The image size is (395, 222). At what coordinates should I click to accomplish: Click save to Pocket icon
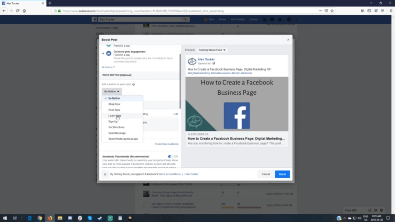tap(326, 11)
